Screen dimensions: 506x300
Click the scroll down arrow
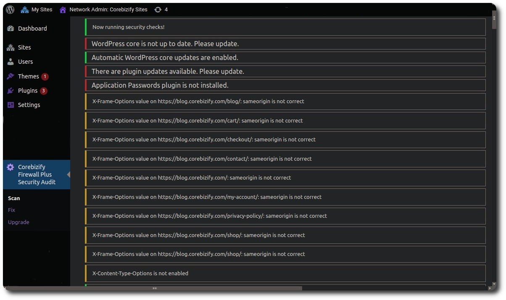coord(494,284)
